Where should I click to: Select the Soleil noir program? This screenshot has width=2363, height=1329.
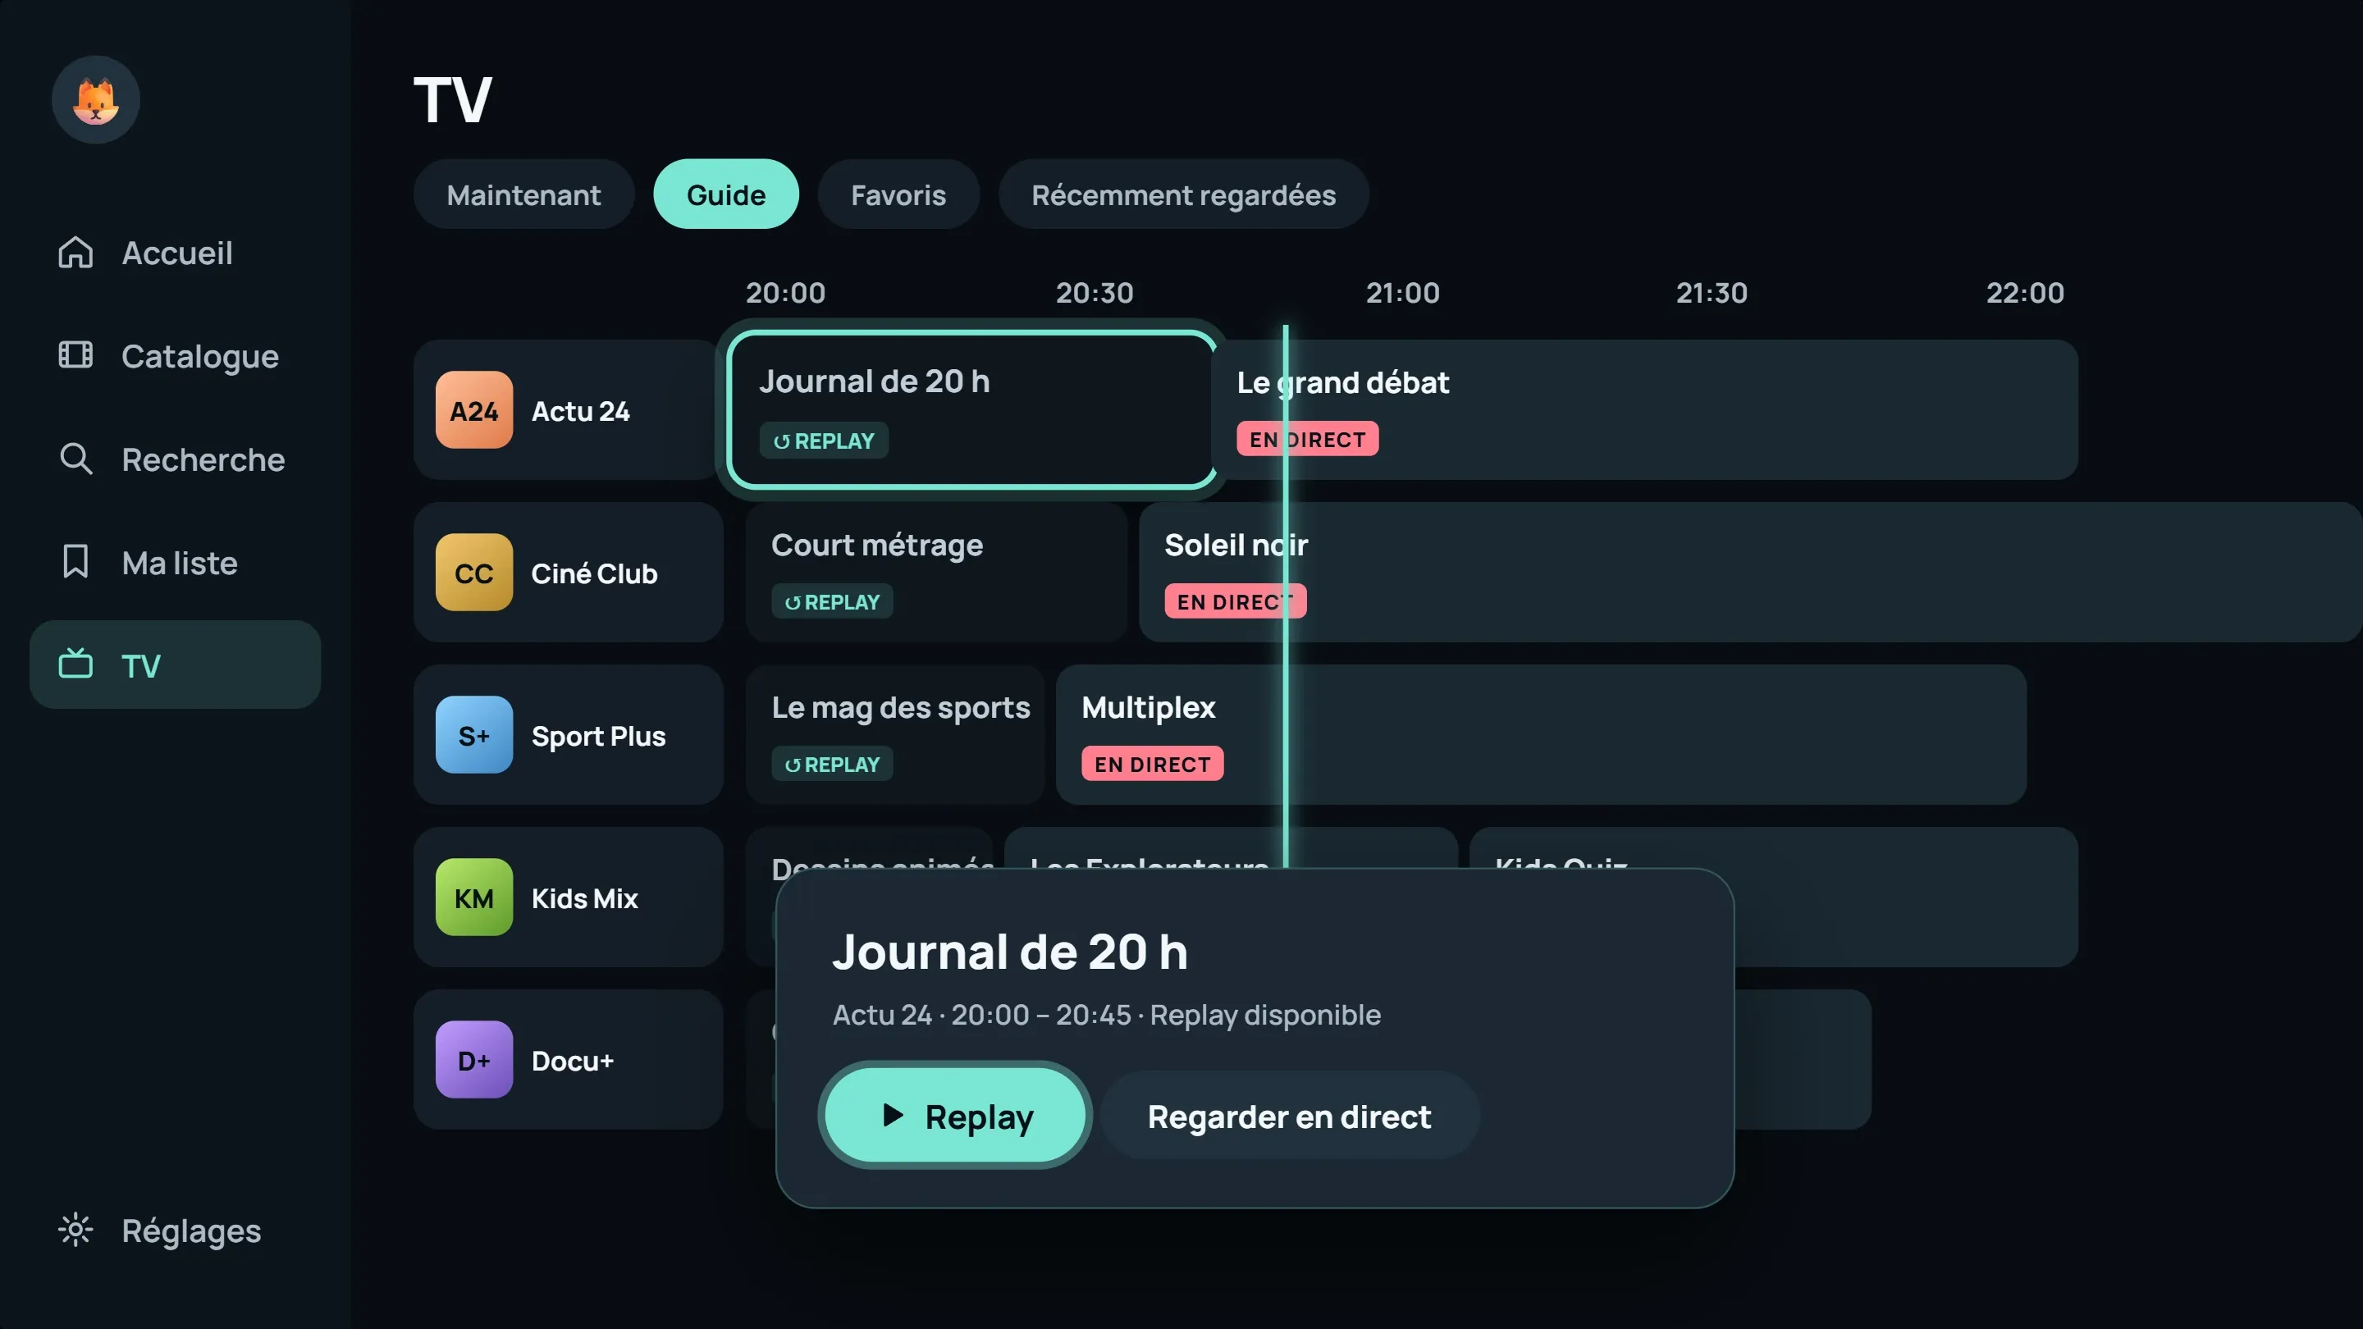tap(1750, 573)
